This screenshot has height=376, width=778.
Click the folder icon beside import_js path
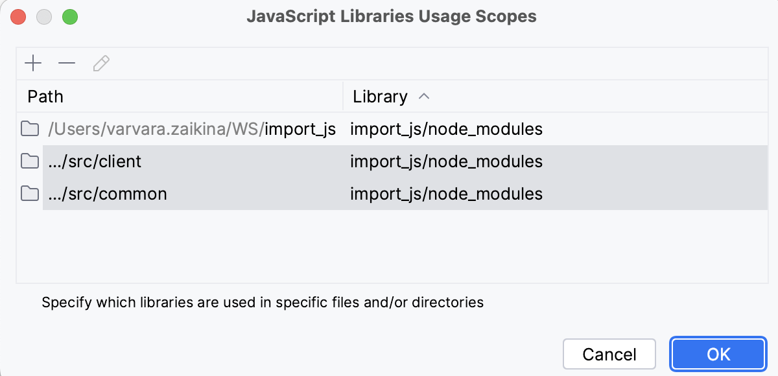click(x=30, y=129)
